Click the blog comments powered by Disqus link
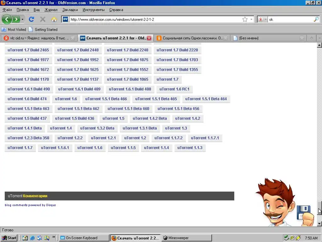The height and width of the screenshot is (242, 322). pyautogui.click(x=30, y=205)
